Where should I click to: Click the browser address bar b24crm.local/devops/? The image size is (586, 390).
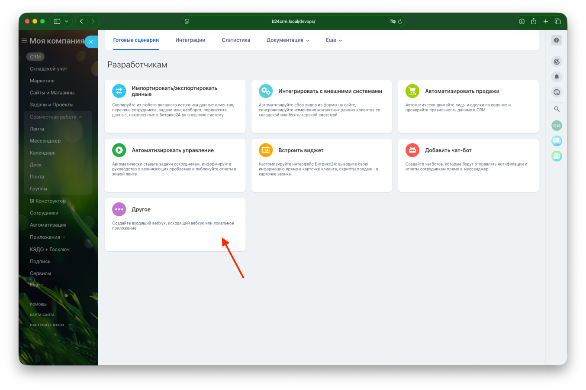pos(293,21)
